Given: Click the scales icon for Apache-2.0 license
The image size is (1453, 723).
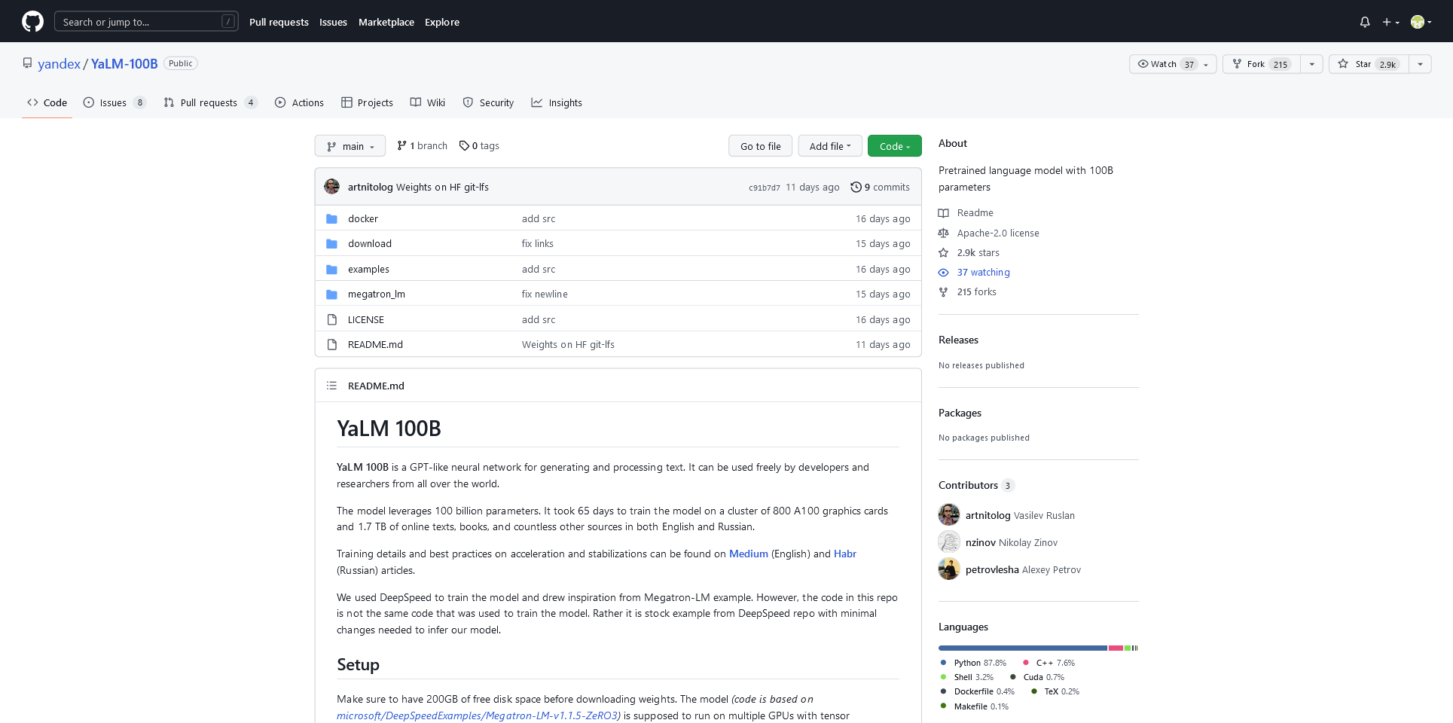Looking at the screenshot, I should click(x=943, y=233).
